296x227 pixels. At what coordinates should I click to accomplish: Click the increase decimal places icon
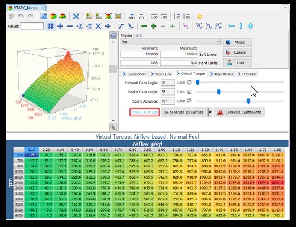(132, 17)
